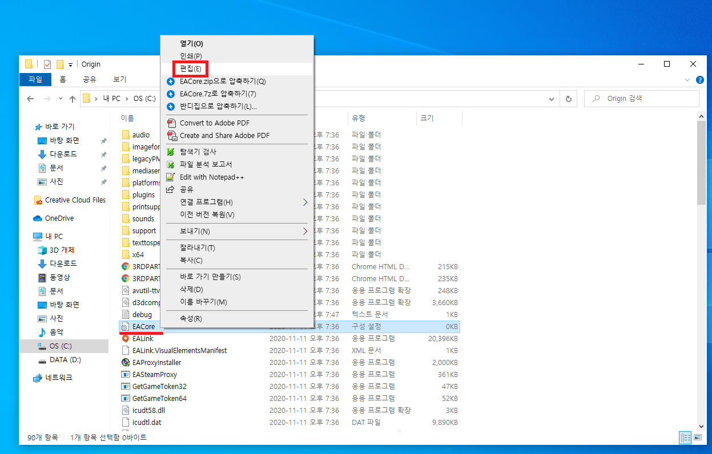Click Properties checkmark icon in title bar
Screen dimensions: 712x454
pyautogui.click(x=47, y=64)
